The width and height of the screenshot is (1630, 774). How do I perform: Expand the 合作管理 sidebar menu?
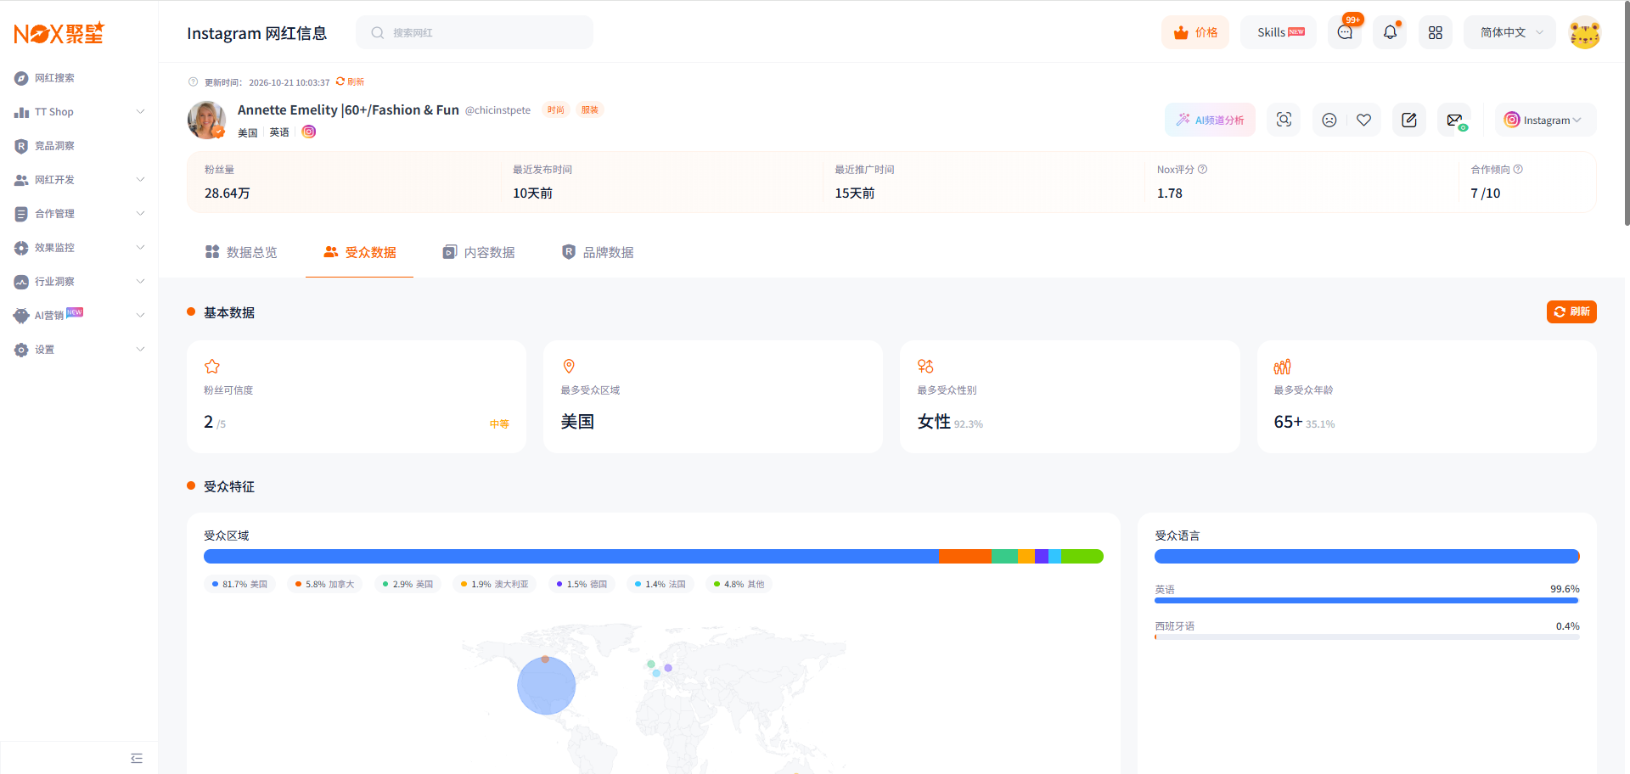[x=79, y=214]
